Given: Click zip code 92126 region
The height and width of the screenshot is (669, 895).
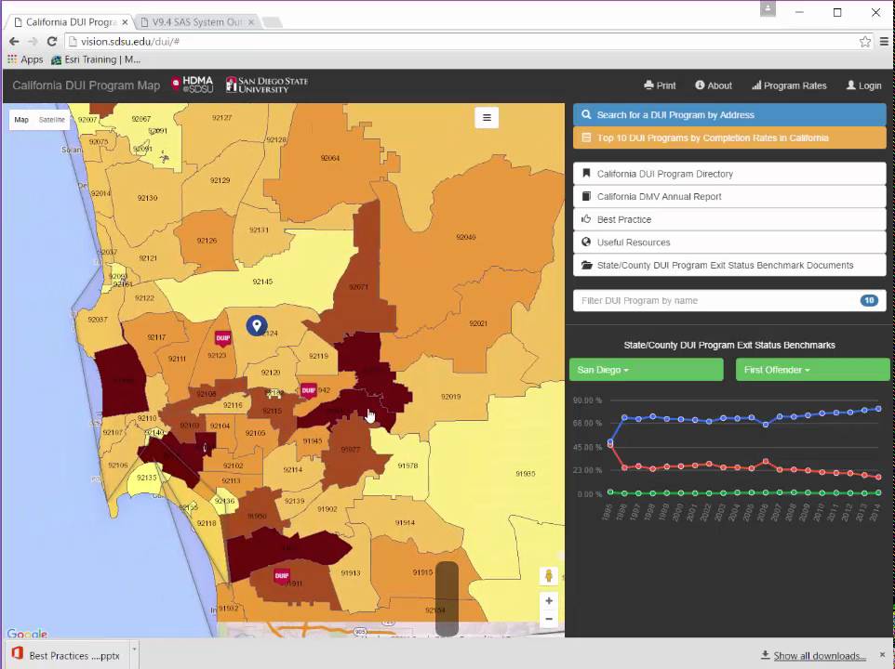Looking at the screenshot, I should point(207,241).
